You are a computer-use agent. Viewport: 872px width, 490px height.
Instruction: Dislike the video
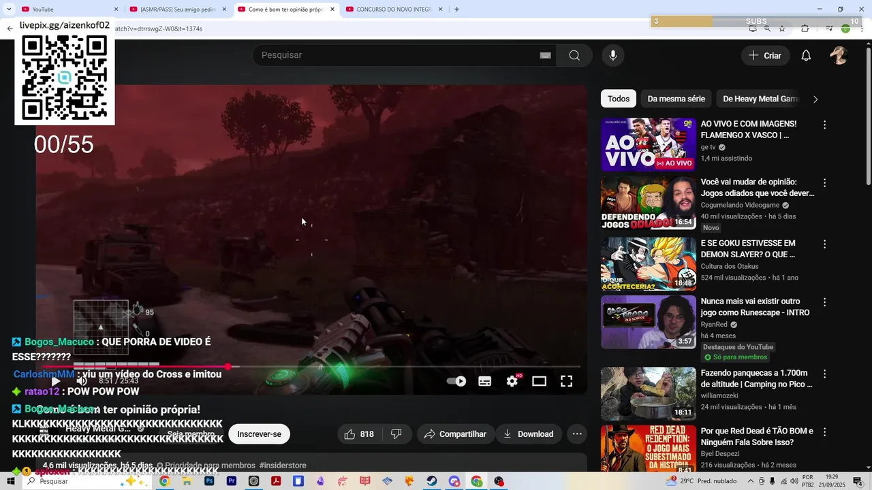click(396, 434)
